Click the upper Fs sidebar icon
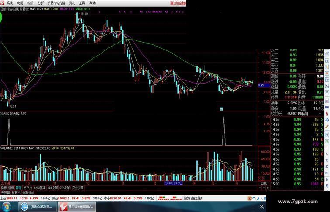Viewport: 330px width, 212px height. click(x=327, y=61)
